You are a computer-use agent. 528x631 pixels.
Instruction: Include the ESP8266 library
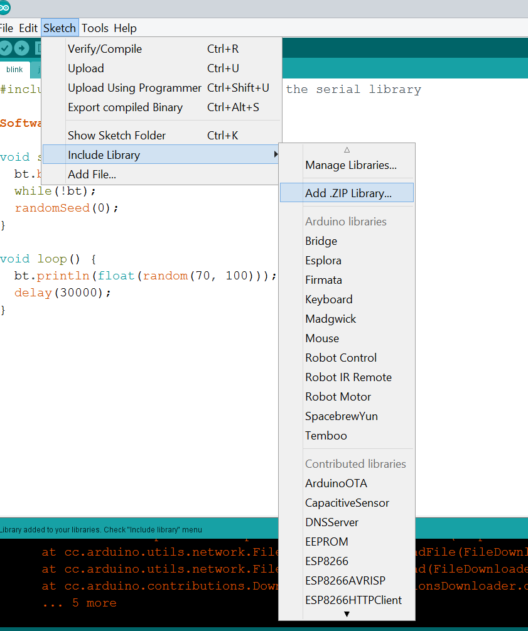(347, 561)
